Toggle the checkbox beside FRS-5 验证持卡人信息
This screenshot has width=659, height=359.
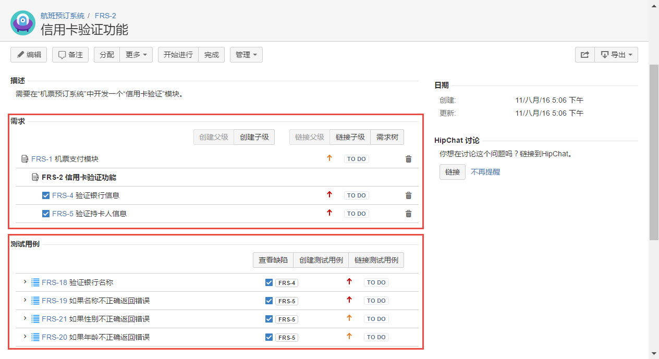[x=46, y=214]
